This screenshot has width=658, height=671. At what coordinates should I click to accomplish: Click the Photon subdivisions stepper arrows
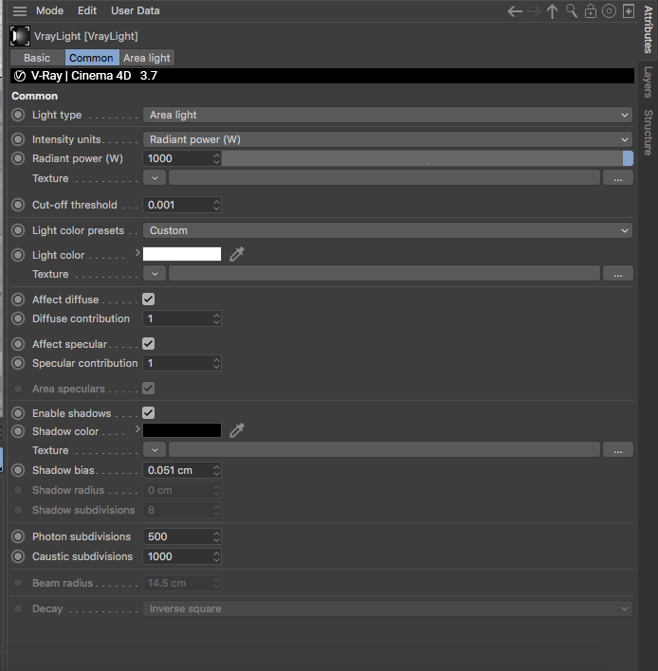click(x=216, y=536)
